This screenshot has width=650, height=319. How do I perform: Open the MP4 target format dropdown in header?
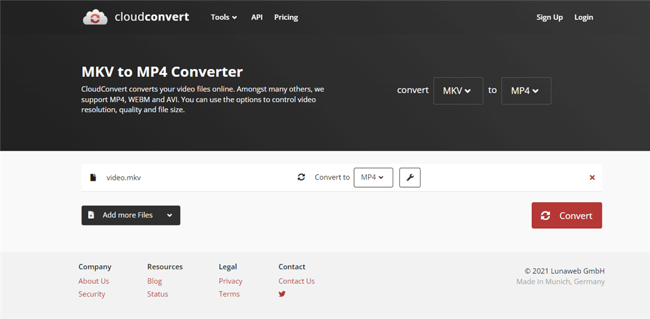(x=526, y=91)
